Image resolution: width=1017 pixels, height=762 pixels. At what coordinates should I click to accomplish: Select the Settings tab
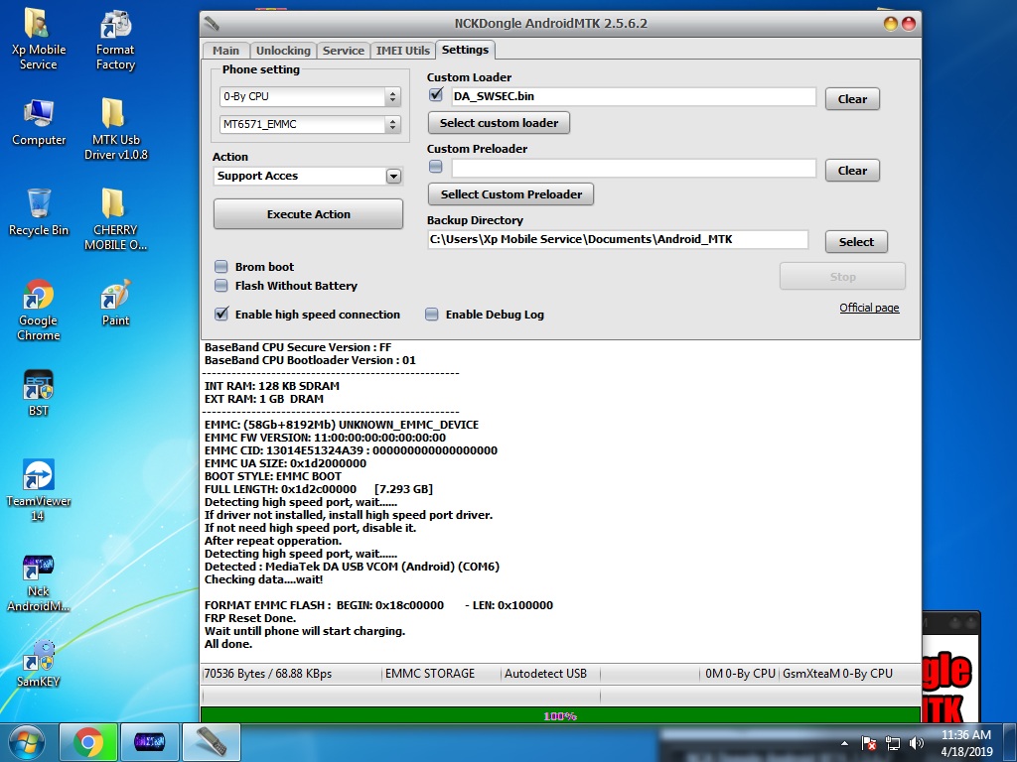pyautogui.click(x=465, y=50)
